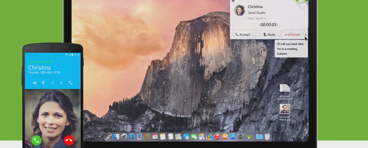
Task: Tap the phone number 209-495-3539
Action: [x=50, y=73]
